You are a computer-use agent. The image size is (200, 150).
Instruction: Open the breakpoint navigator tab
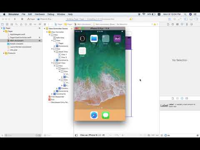pyautogui.click(x=35, y=24)
